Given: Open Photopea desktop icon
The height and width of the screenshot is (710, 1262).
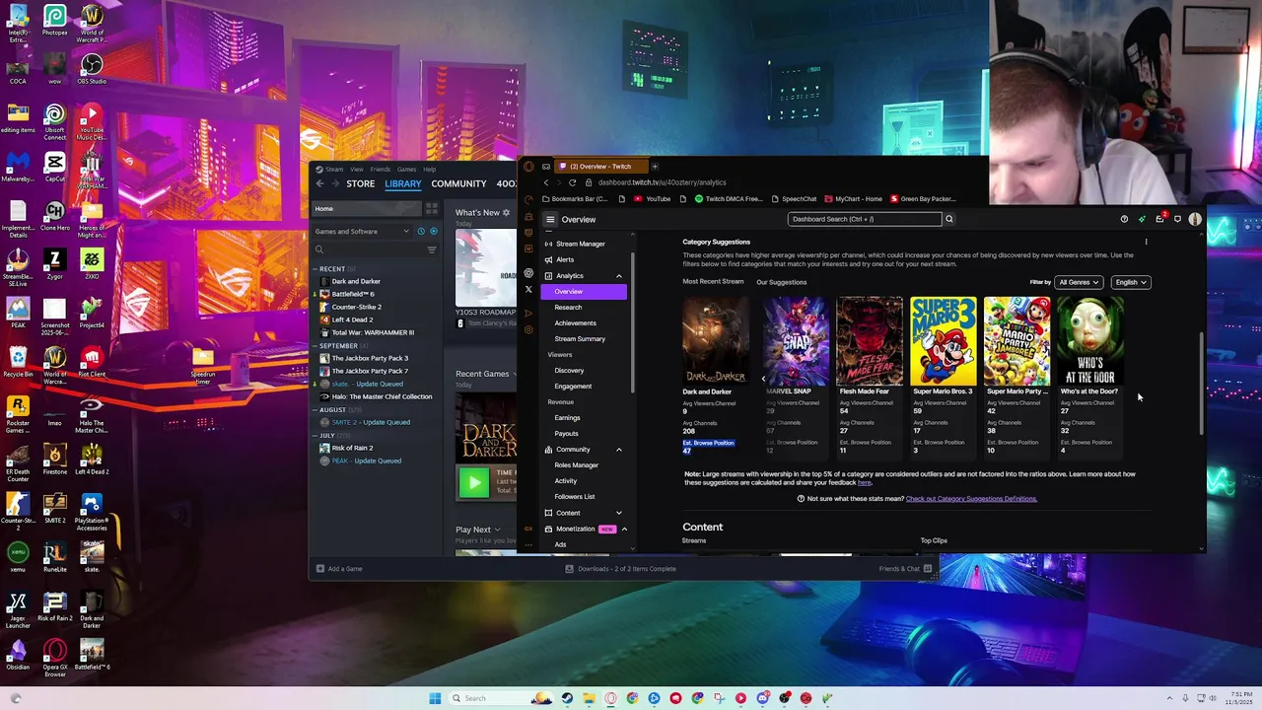Looking at the screenshot, I should [54, 21].
